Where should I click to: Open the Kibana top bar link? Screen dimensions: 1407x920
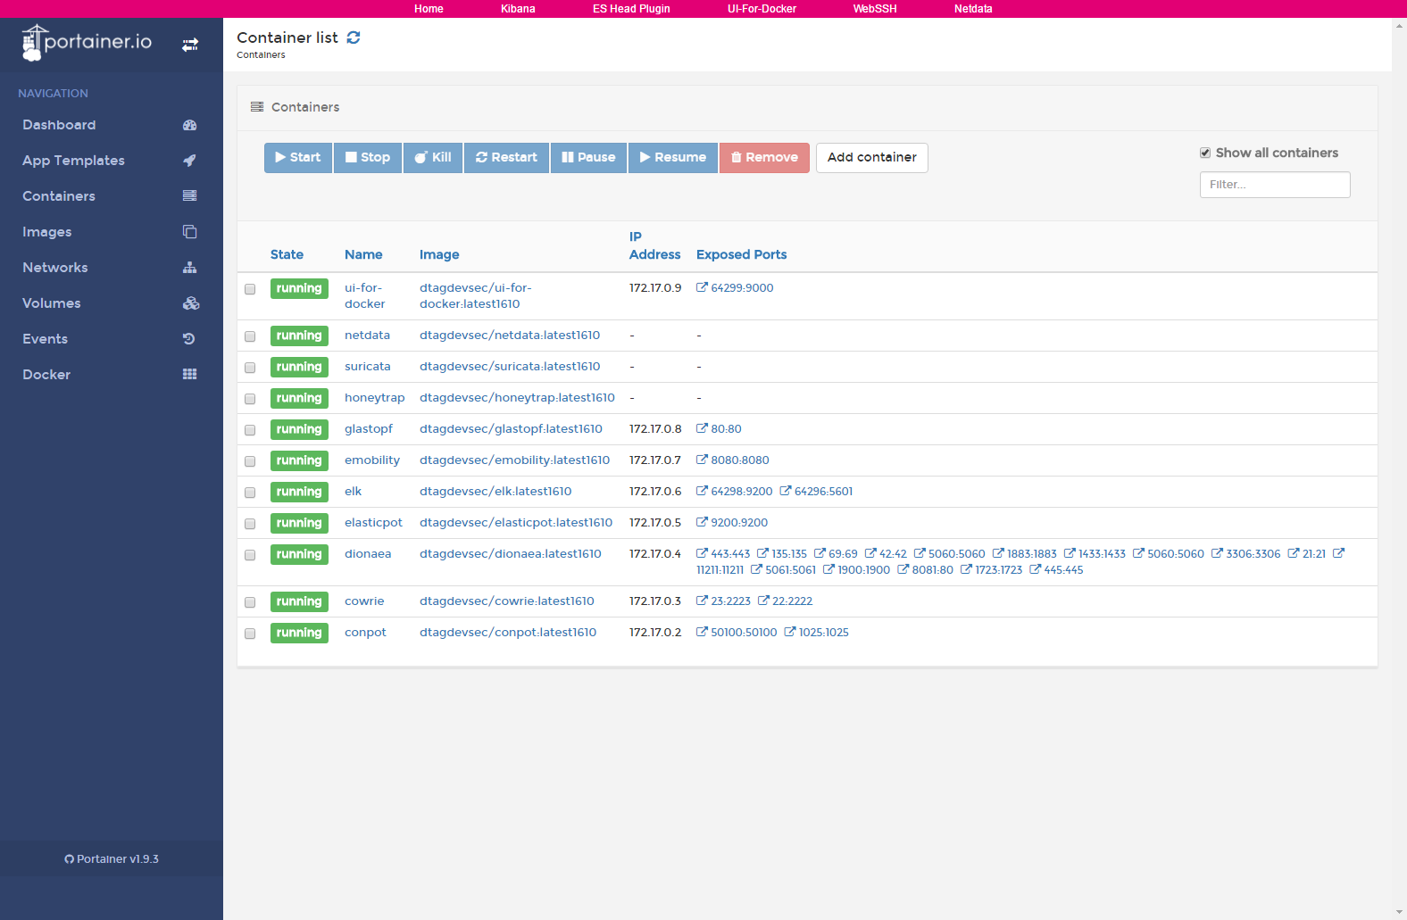point(518,9)
